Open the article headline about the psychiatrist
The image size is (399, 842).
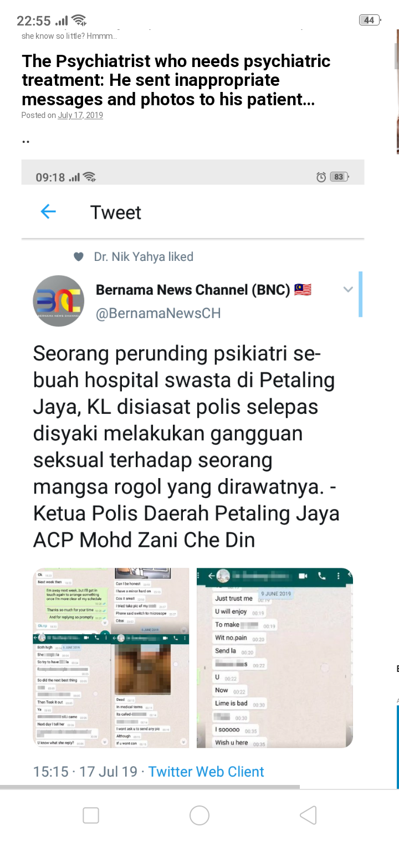click(176, 80)
